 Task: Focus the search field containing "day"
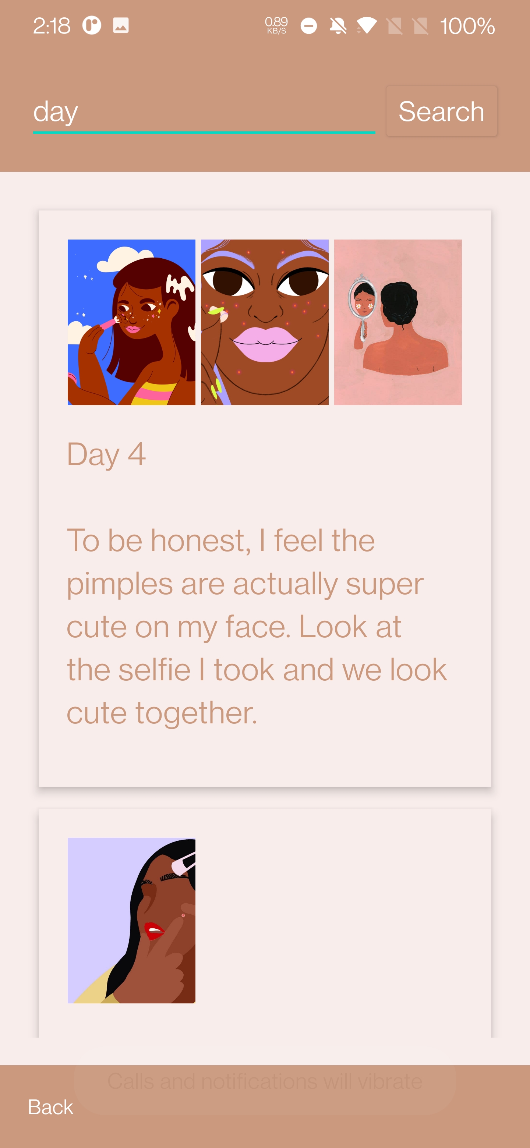point(204,111)
